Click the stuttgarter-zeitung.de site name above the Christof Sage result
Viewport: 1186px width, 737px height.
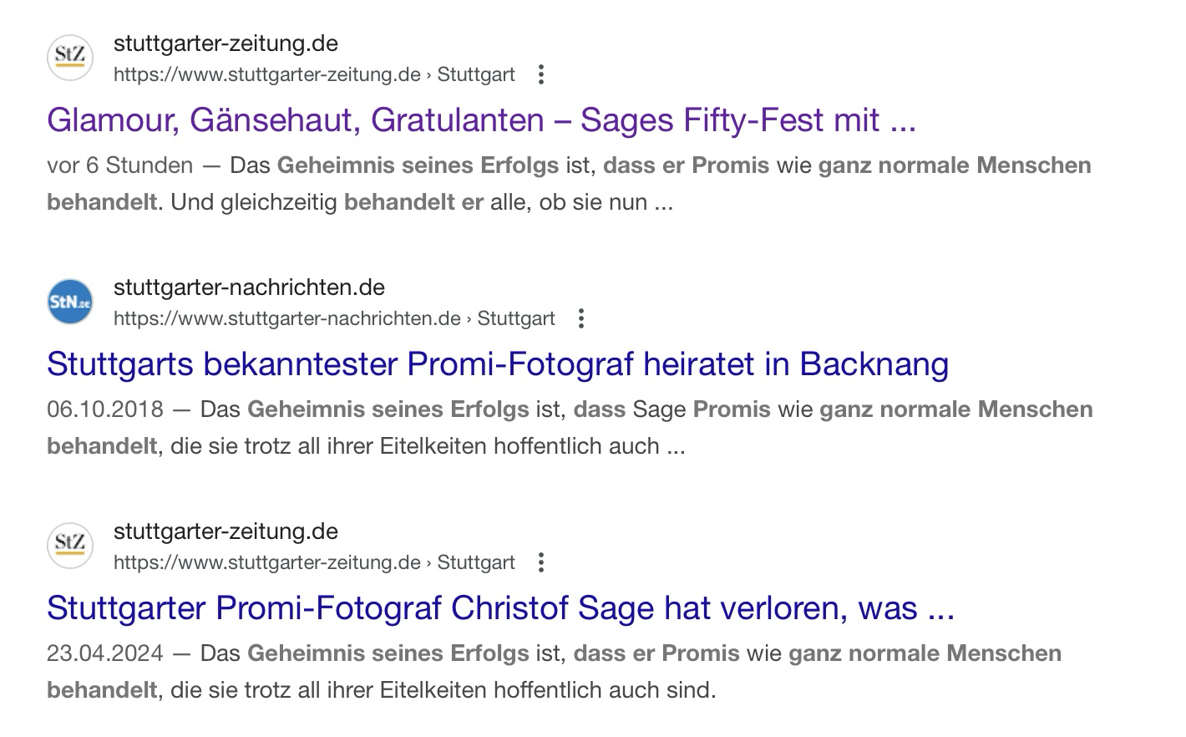click(x=226, y=531)
